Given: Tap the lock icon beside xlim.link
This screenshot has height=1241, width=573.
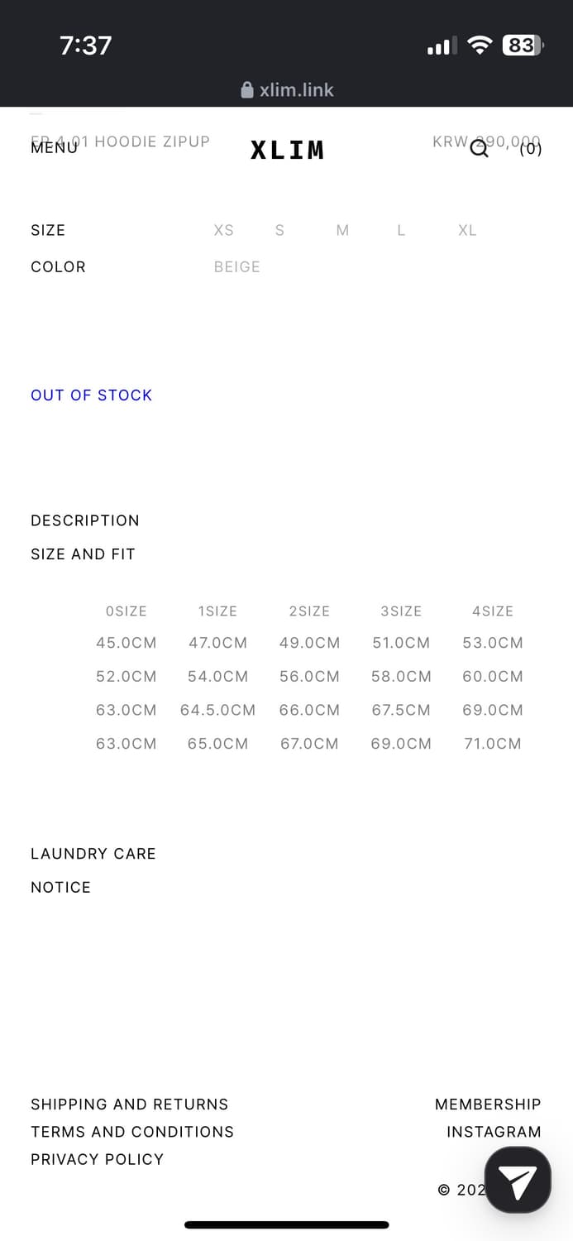Looking at the screenshot, I should (246, 90).
